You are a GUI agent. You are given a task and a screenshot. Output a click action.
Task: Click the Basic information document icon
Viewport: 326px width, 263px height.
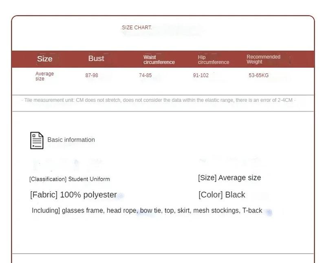tap(37, 140)
